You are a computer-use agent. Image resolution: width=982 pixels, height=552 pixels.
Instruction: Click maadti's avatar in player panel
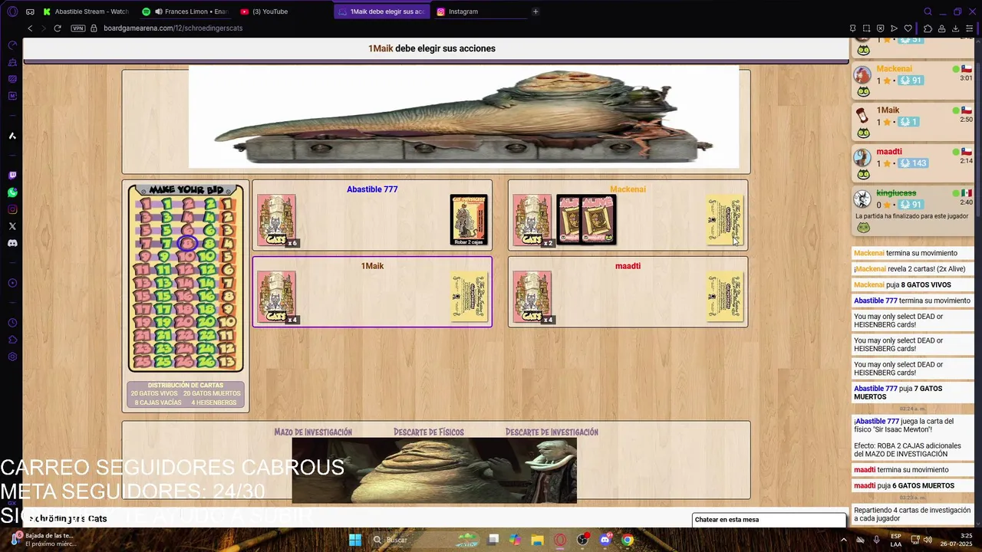(862, 157)
